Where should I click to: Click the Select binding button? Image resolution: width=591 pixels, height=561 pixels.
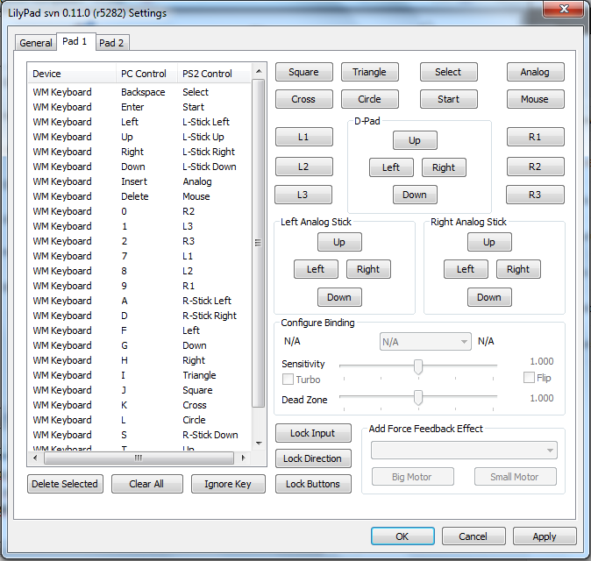449,72
